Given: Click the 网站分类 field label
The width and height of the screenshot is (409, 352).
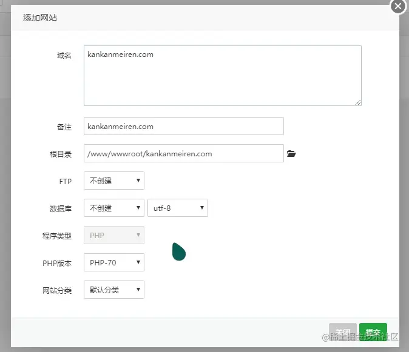Looking at the screenshot, I should tap(57, 291).
